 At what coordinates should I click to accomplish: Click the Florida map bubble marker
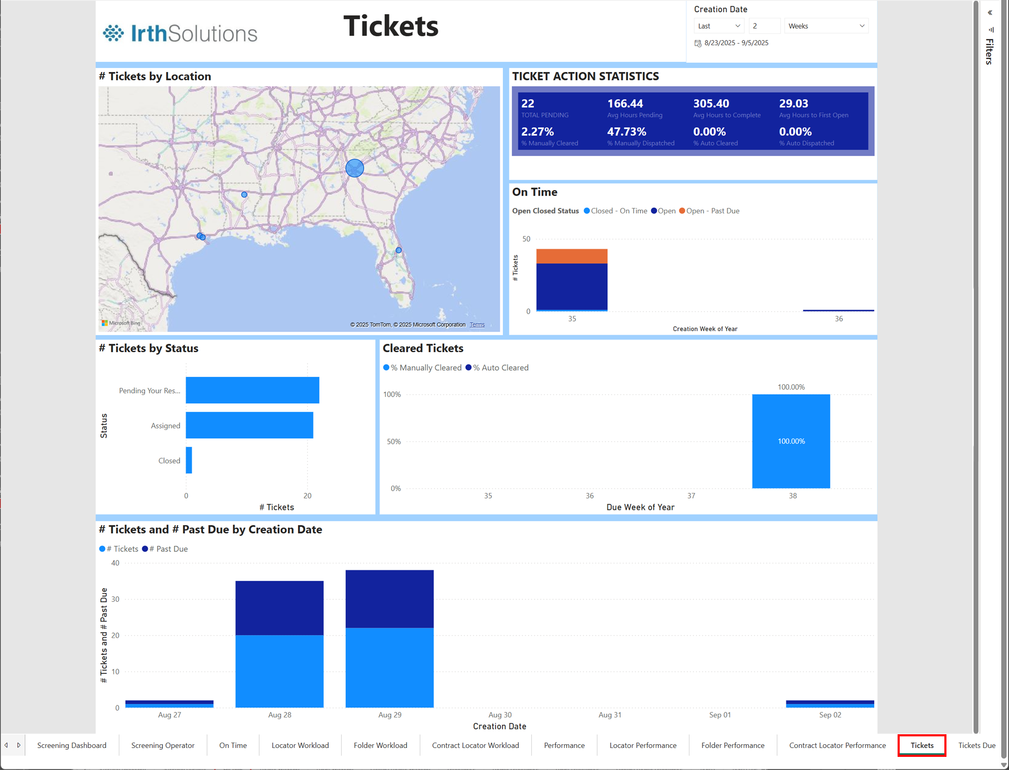click(399, 250)
